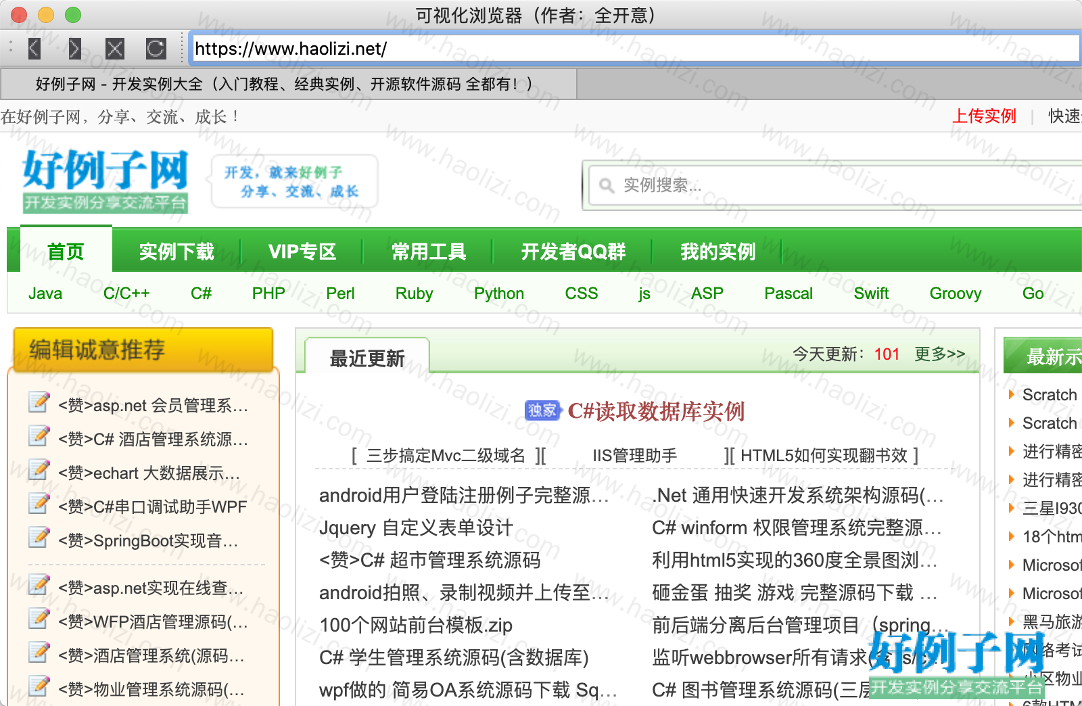The image size is (1082, 706).
Task: Open the Perl category link
Action: point(340,293)
